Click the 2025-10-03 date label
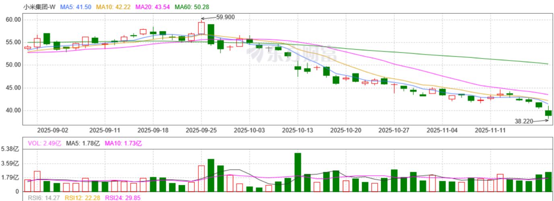554x201 pixels. (x=249, y=130)
